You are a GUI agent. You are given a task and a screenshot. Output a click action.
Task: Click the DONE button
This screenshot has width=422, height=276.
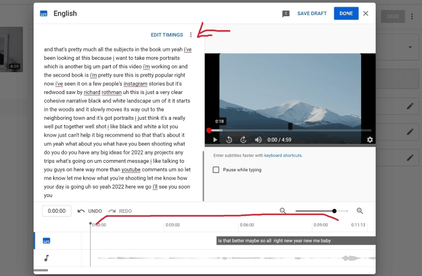[346, 13]
